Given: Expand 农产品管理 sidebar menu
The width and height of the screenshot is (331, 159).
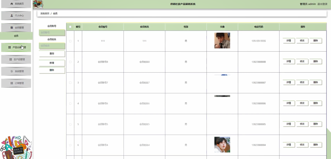Looking at the screenshot, I should pos(16,59).
